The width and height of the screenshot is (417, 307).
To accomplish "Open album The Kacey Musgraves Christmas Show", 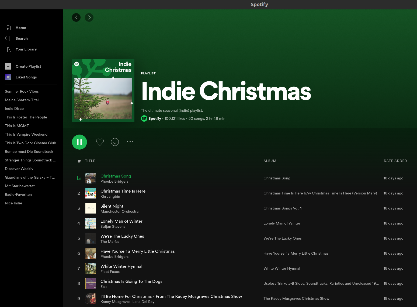I will [x=296, y=298].
